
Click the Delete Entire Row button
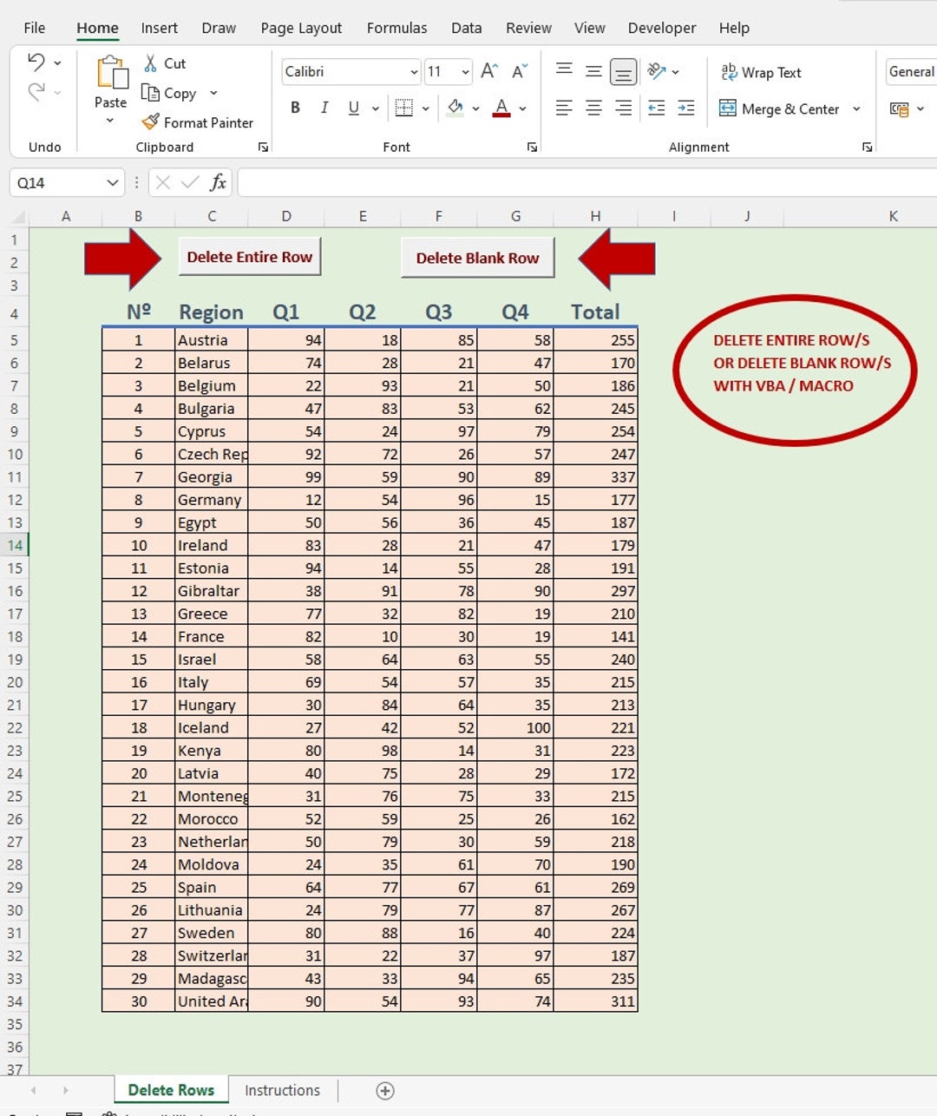click(x=249, y=257)
